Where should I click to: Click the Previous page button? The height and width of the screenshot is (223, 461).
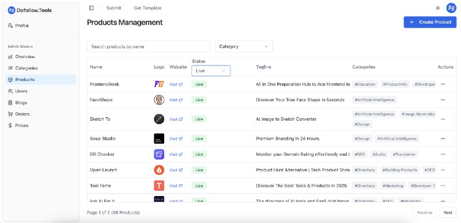point(425,213)
